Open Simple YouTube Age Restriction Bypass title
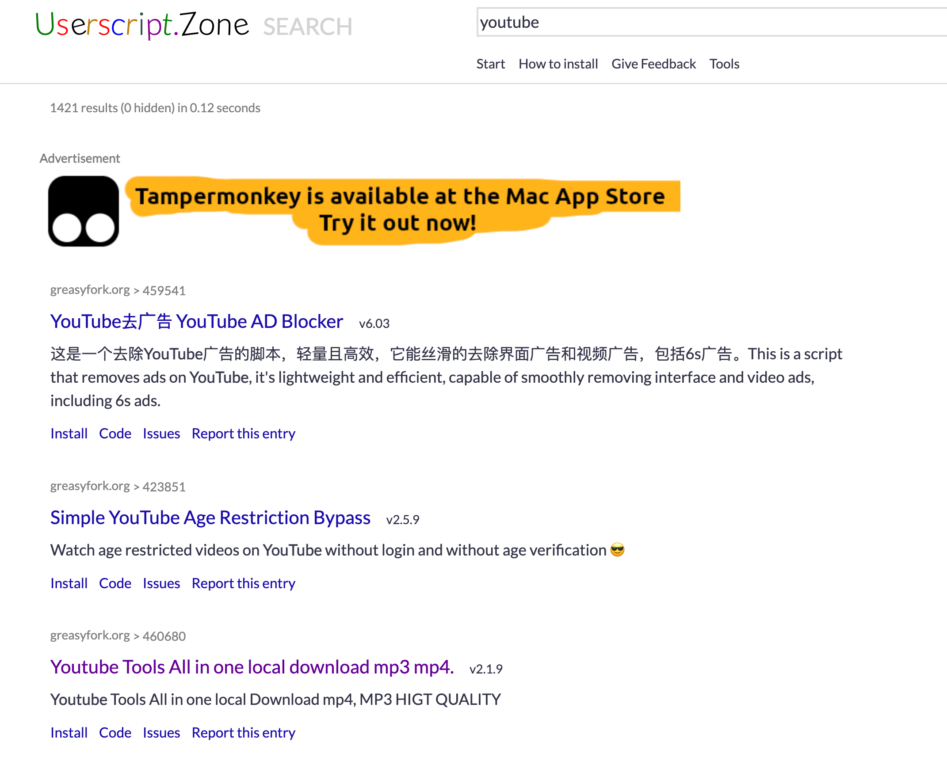The image size is (947, 761). [210, 517]
